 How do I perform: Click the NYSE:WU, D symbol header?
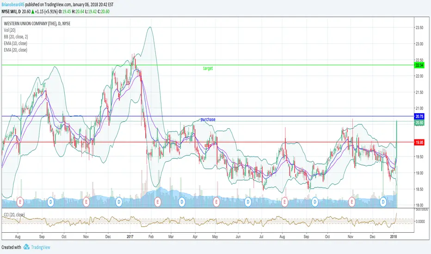[x=11, y=12]
